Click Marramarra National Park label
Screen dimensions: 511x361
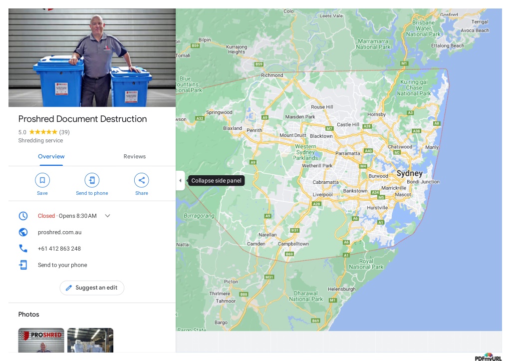[x=373, y=44]
